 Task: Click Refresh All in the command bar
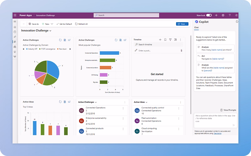coord(81,24)
